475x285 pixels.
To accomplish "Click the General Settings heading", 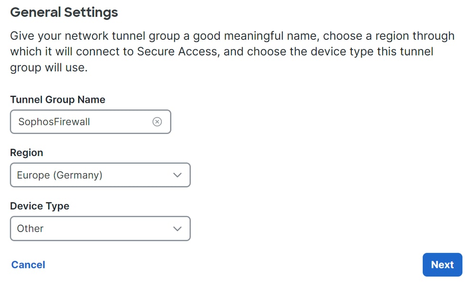I will tap(64, 12).
